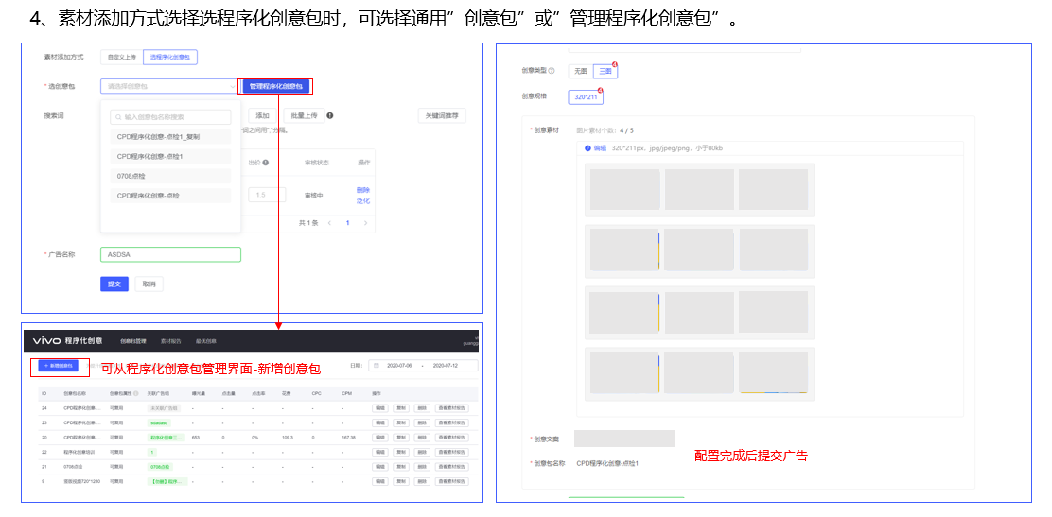Image resolution: width=1052 pixels, height=517 pixels.
Task: Choose 无图 creative type
Action: 580,71
